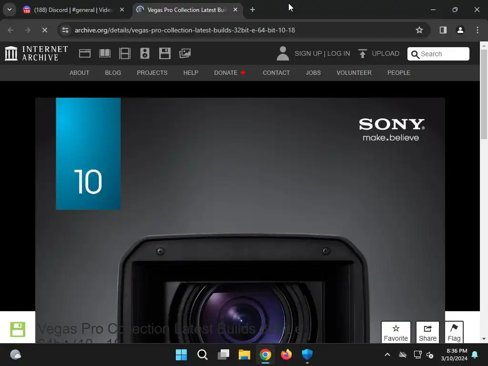The height and width of the screenshot is (366, 488).
Task: Open the Images icon in the Archive nav
Action: point(185,53)
